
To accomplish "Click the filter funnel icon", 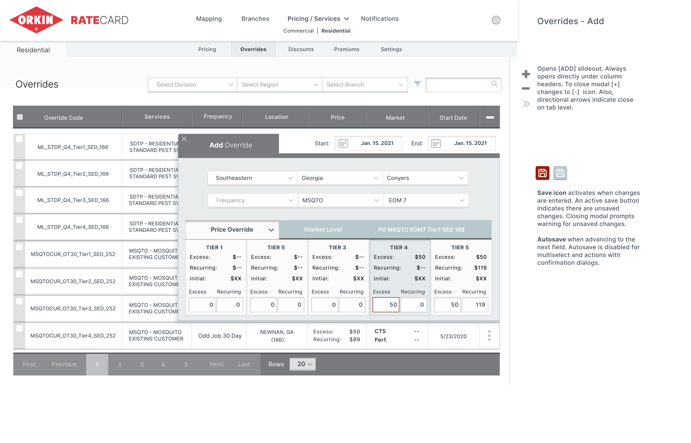I will point(417,84).
